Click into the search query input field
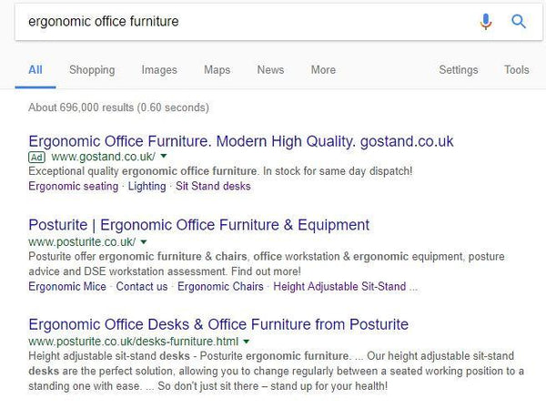 pos(237,21)
